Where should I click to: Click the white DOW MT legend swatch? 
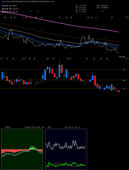pyautogui.click(x=3, y=9)
